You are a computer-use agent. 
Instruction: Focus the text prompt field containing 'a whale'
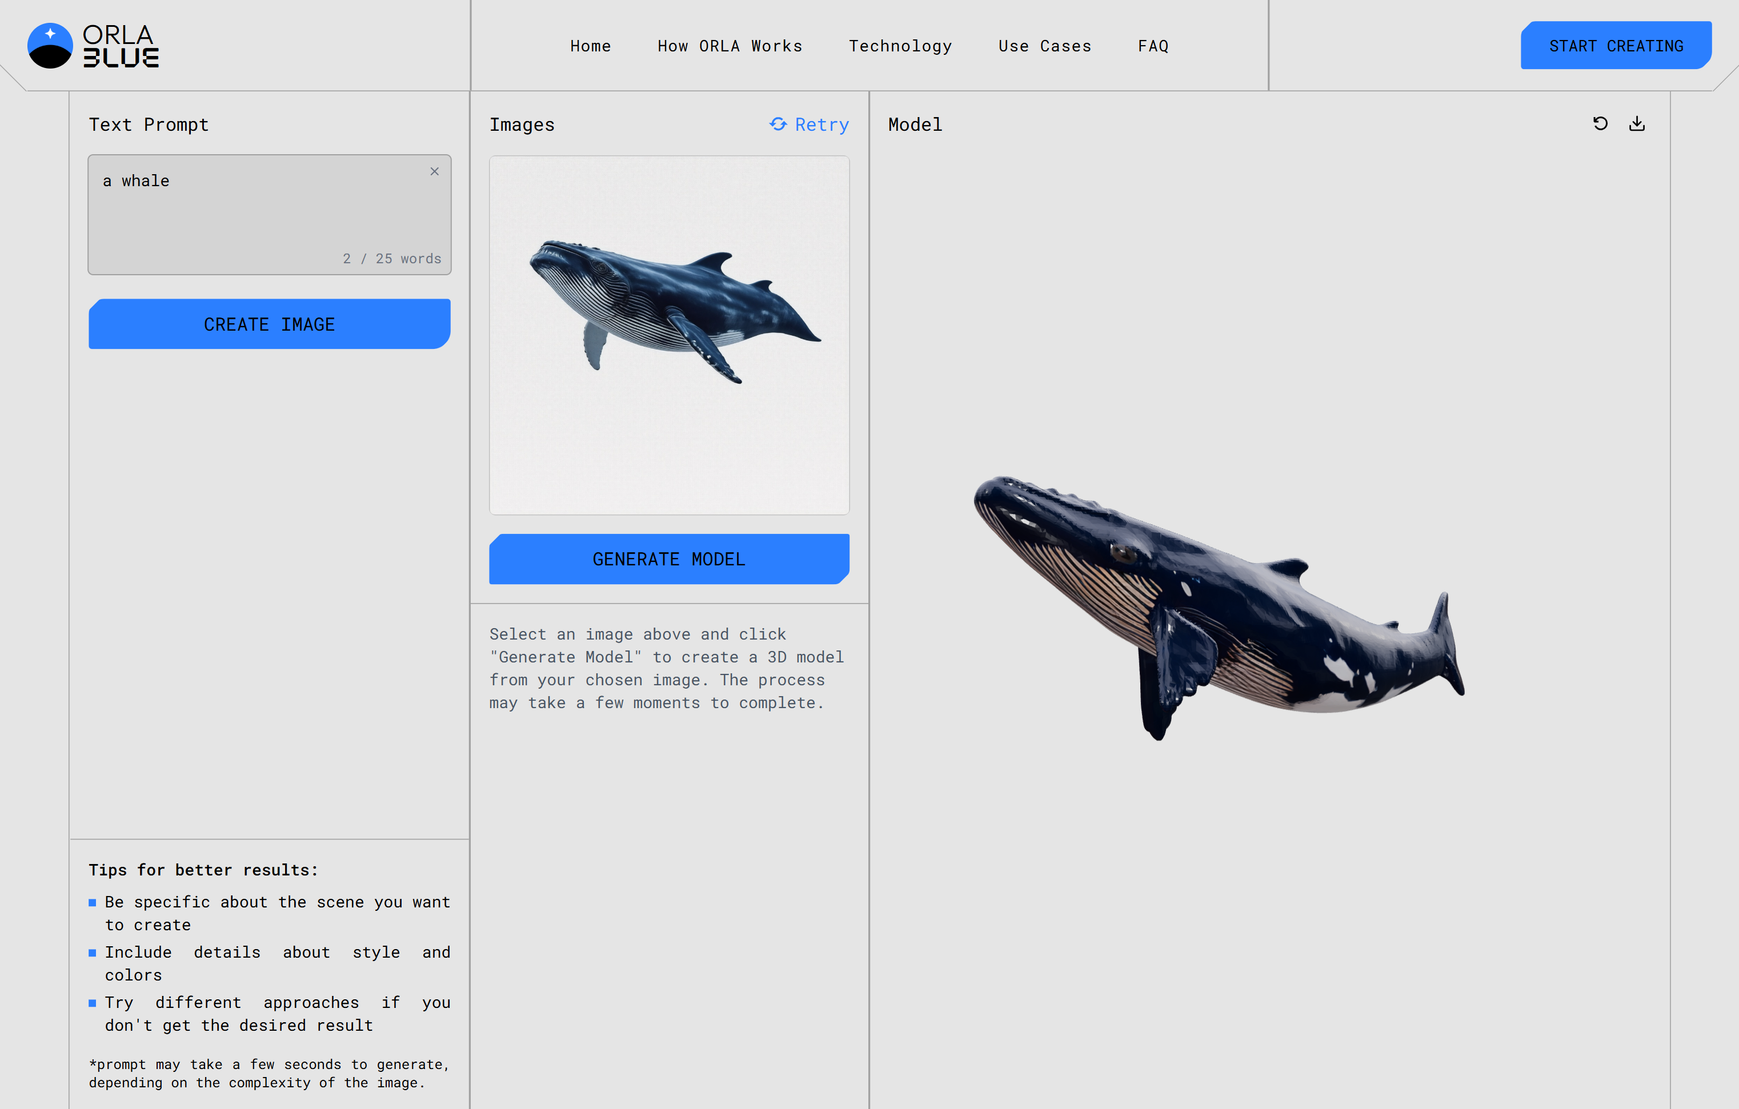click(x=270, y=215)
